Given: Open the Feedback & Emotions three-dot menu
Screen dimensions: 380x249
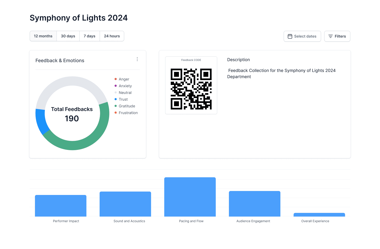Looking at the screenshot, I should tap(137, 59).
